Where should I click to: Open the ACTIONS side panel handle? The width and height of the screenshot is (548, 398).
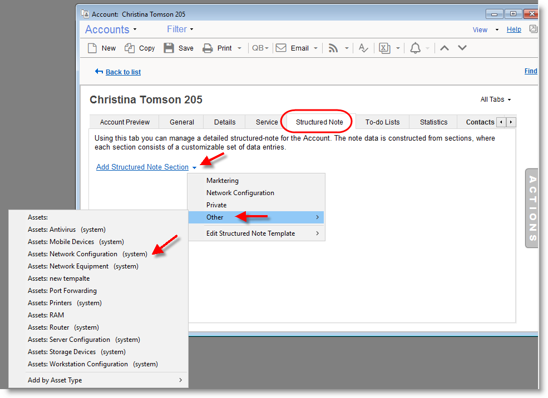coord(532,208)
